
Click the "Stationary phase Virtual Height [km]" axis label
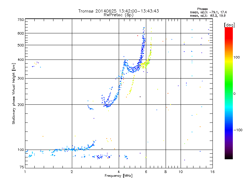pos(13,93)
